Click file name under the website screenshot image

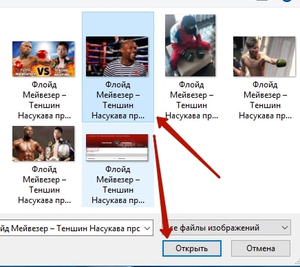(118, 185)
